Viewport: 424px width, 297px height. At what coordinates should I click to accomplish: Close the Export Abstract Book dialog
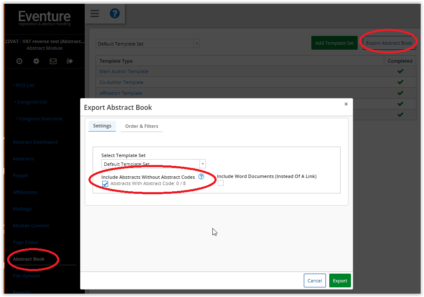point(346,104)
